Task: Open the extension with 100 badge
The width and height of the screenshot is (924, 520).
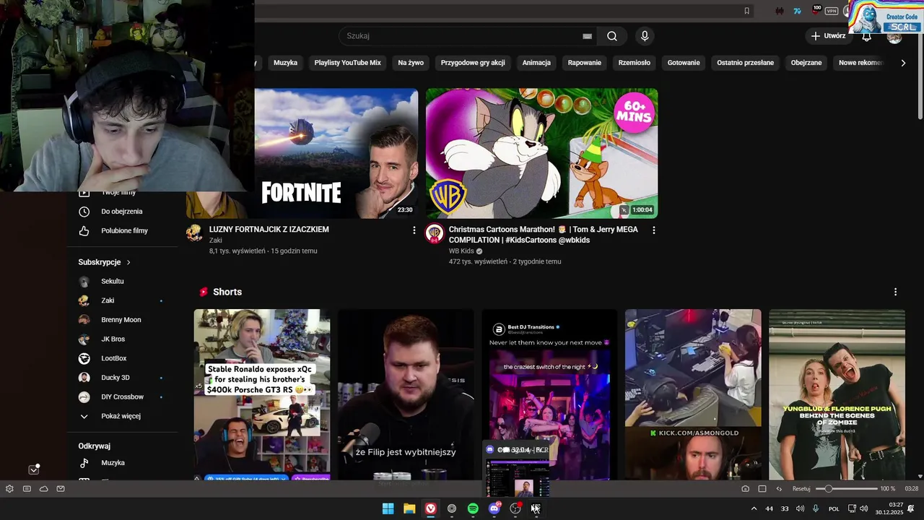Action: coord(816,10)
